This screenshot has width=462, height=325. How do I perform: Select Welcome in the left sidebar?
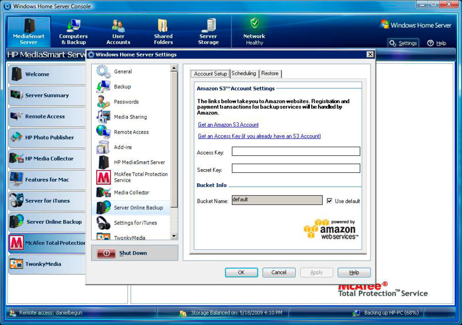(x=47, y=74)
